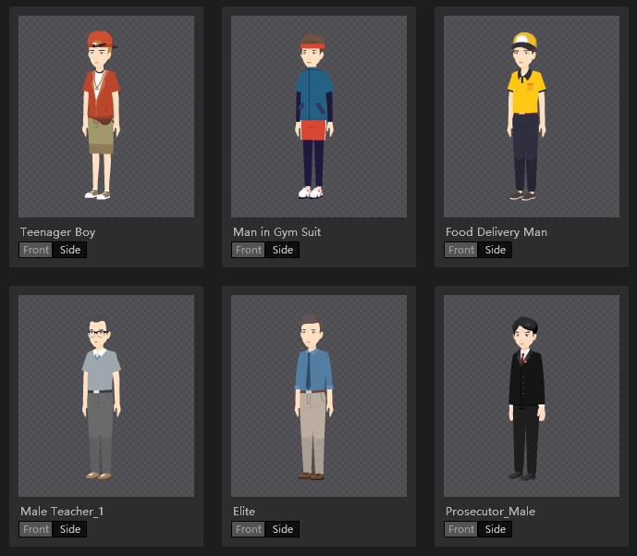The image size is (637, 556).
Task: Click the Prosecutor_Male name label
Action: [x=490, y=512]
